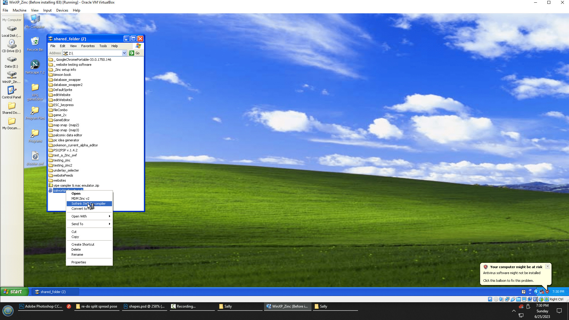The height and width of the screenshot is (320, 569).
Task: Click the Z:\ address input field
Action: coord(95,53)
